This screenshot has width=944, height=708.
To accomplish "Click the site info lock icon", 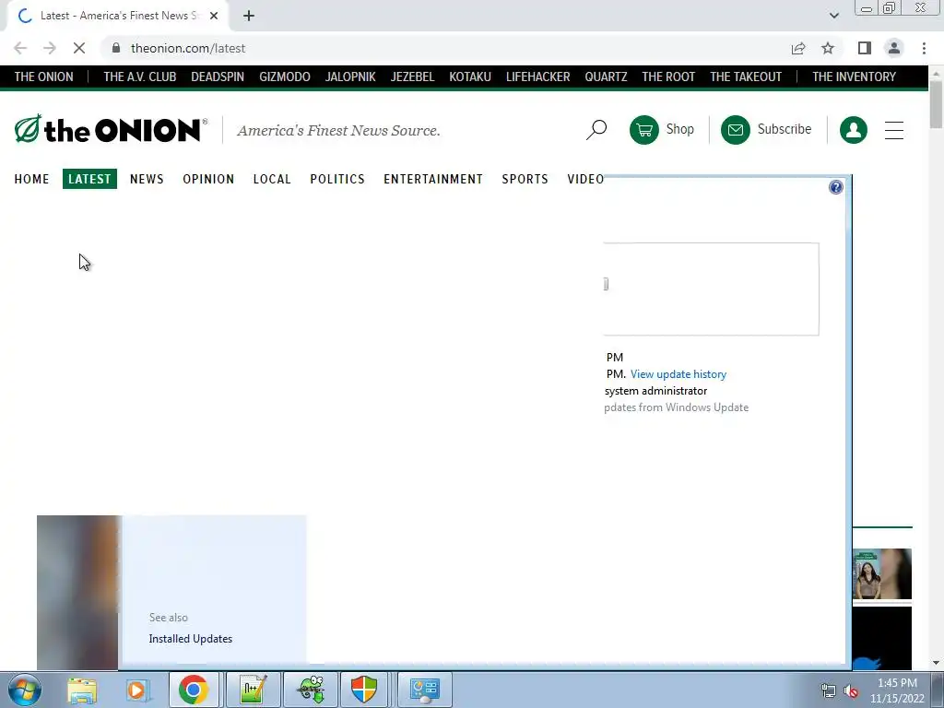I will (x=116, y=48).
